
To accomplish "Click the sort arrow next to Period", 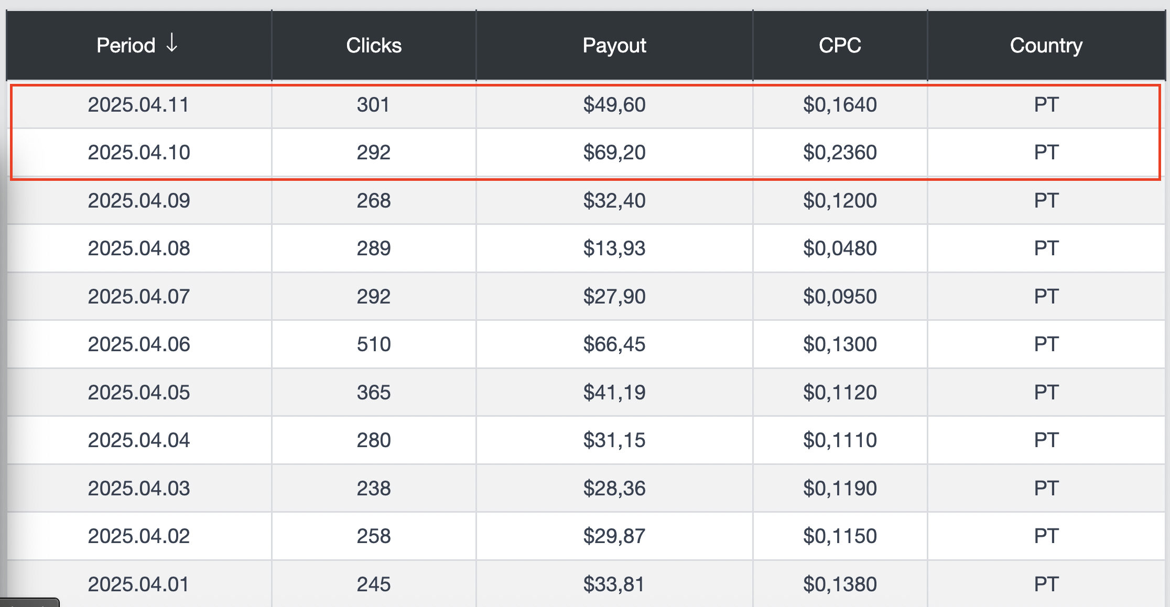I will [172, 43].
